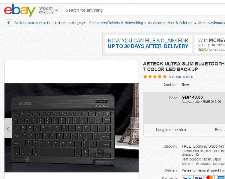This screenshot has width=225, height=179.
Task: Click the eBay logo
Action: pyautogui.click(x=20, y=10)
